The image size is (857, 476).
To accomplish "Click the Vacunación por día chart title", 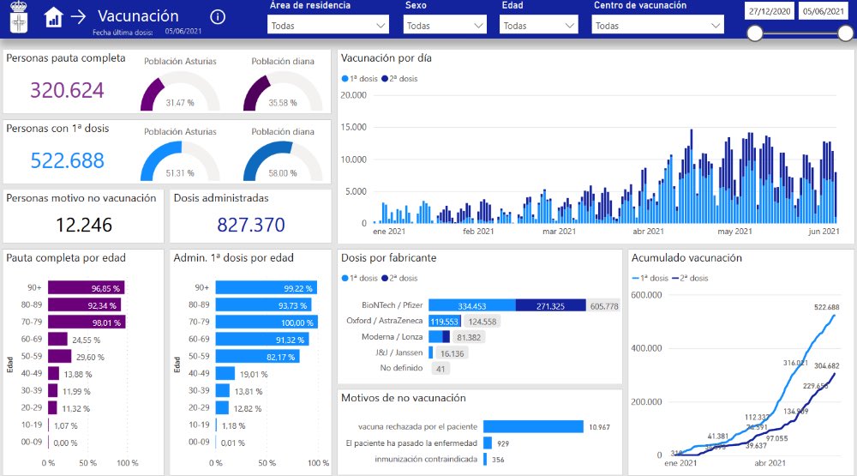I will click(x=386, y=58).
